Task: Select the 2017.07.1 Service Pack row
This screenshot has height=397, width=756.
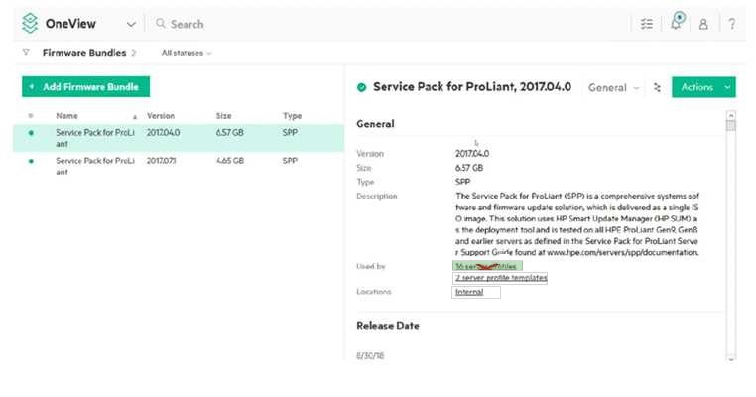Action: pyautogui.click(x=179, y=166)
